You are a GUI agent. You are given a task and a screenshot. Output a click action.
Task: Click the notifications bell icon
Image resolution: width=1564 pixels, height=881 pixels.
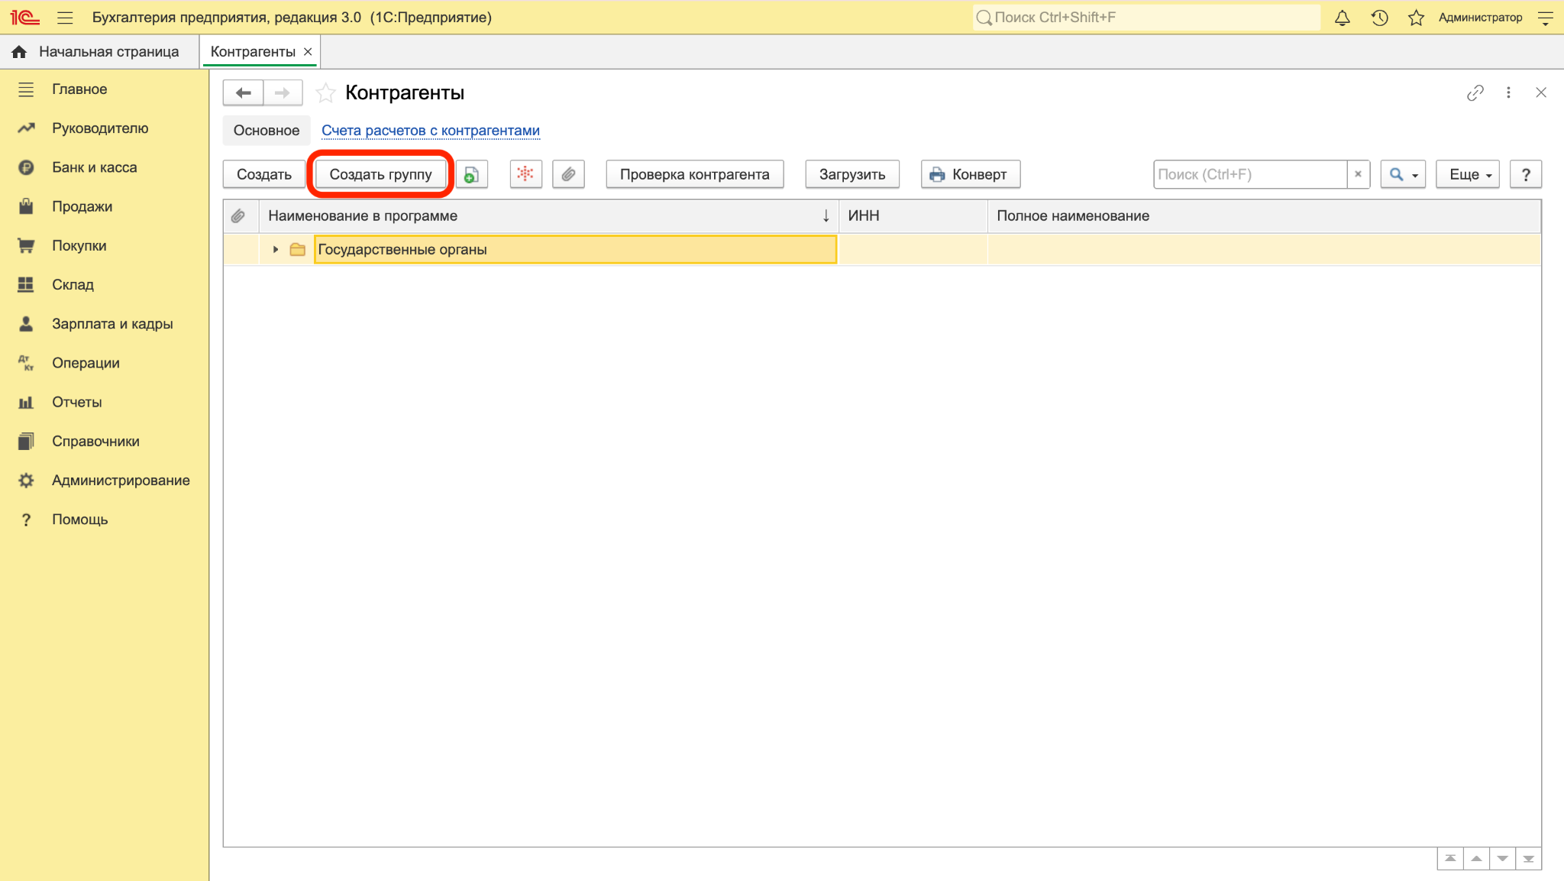1342,18
